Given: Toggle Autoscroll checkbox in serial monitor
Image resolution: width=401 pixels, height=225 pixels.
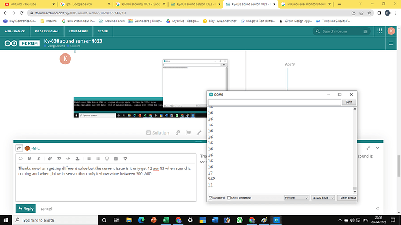Looking at the screenshot, I should [211, 198].
